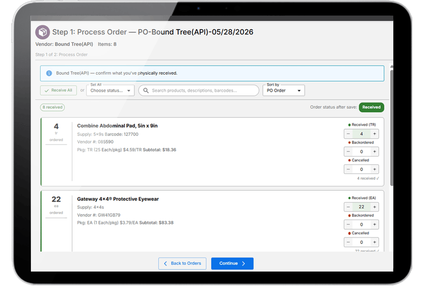
Task: Click Cancelled quantity field for Abdominal Pad
Action: click(x=361, y=169)
